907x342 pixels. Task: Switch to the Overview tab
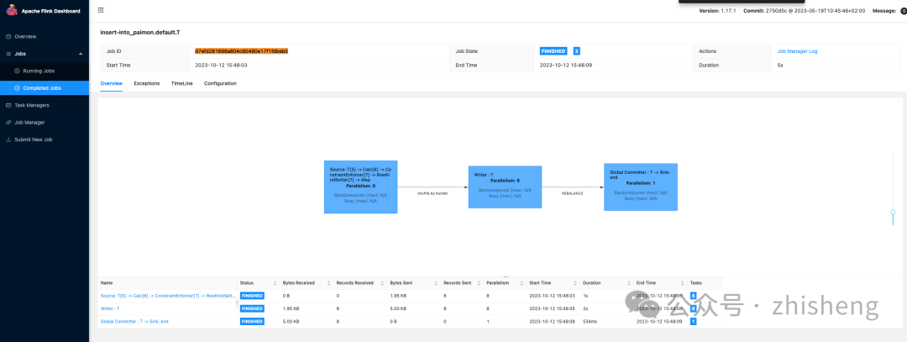111,83
